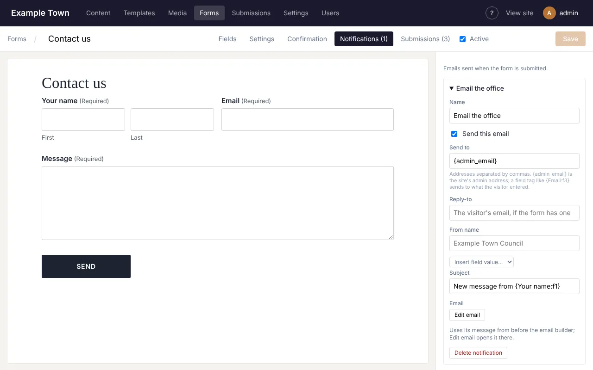Open Submissions in the top navigation
This screenshot has width=593, height=370.
251,13
